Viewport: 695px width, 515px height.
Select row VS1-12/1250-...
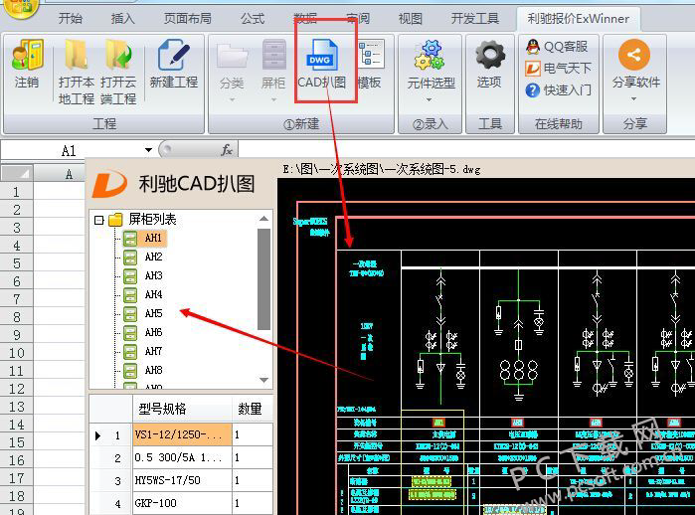click(x=182, y=434)
